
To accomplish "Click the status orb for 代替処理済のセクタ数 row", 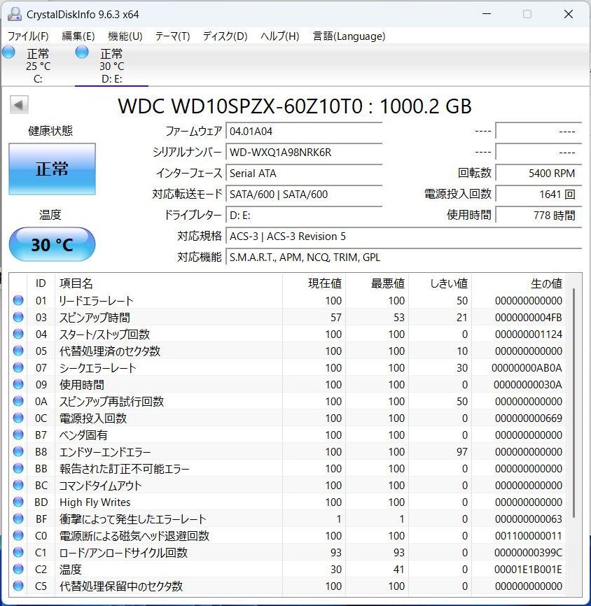I will click(x=18, y=351).
